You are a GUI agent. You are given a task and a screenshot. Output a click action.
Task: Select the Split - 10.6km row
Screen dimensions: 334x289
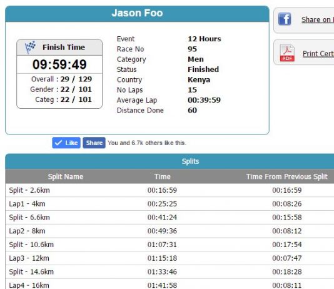click(170, 245)
